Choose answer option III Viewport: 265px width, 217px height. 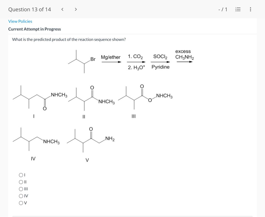[21, 189]
